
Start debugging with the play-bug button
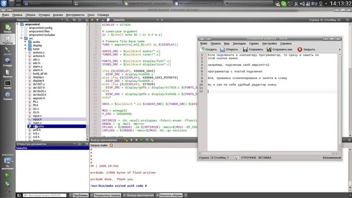coord(7,184)
